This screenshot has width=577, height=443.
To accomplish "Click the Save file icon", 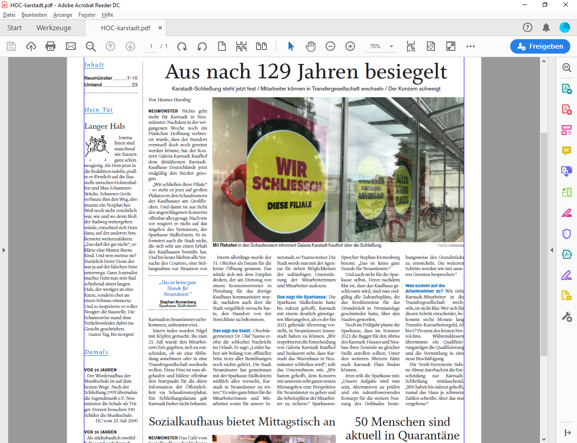I will (11, 46).
